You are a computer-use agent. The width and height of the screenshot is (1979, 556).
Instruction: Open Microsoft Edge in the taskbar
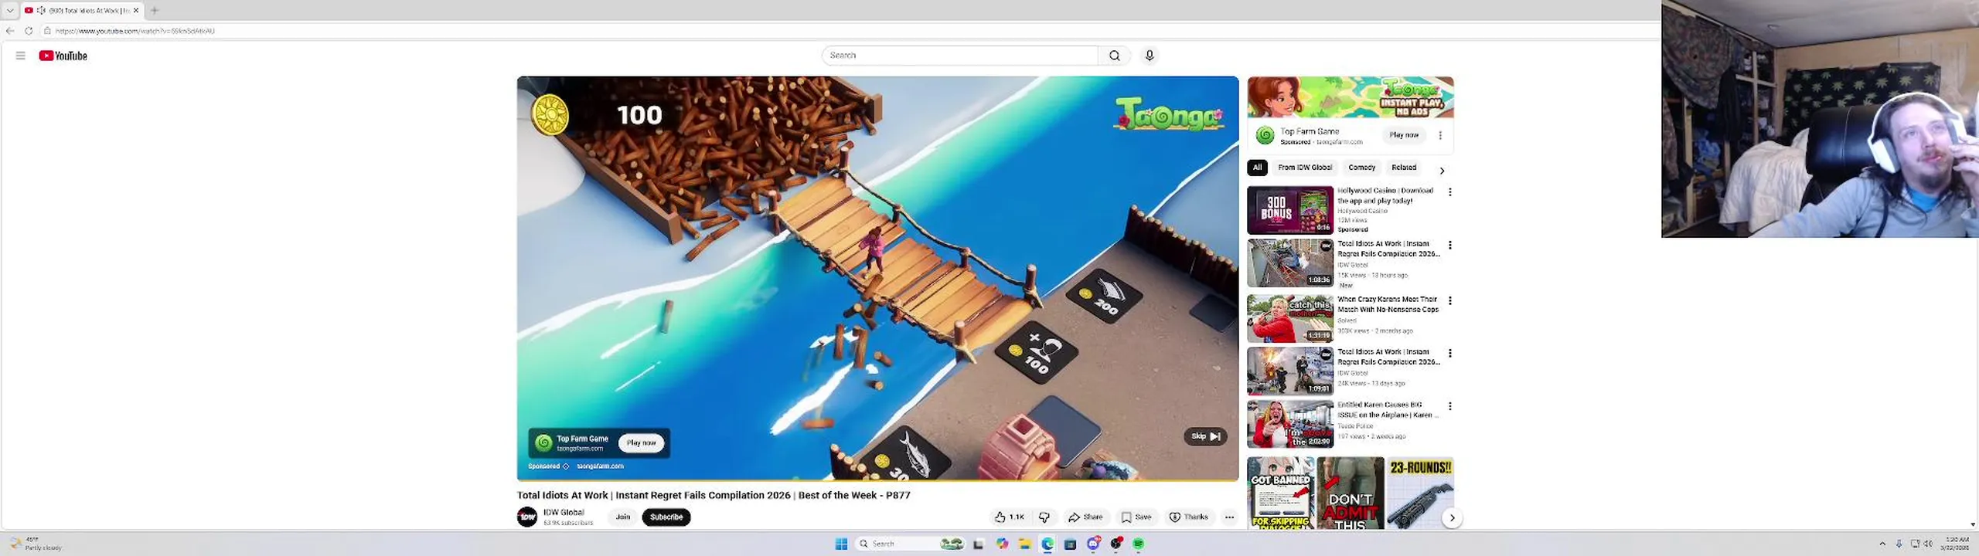[x=1047, y=544]
